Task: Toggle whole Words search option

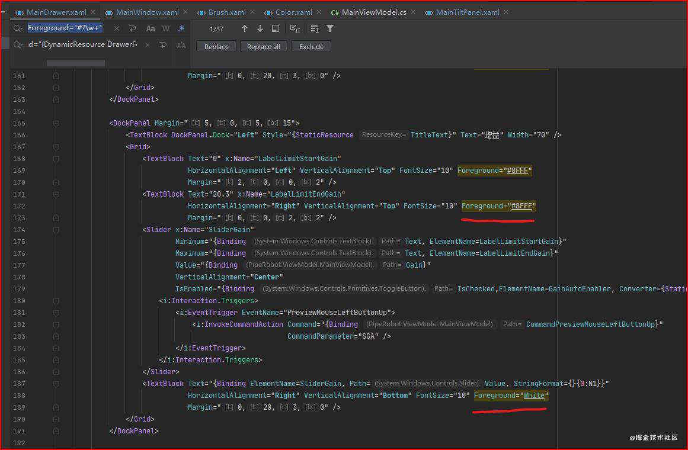Action: click(x=166, y=28)
